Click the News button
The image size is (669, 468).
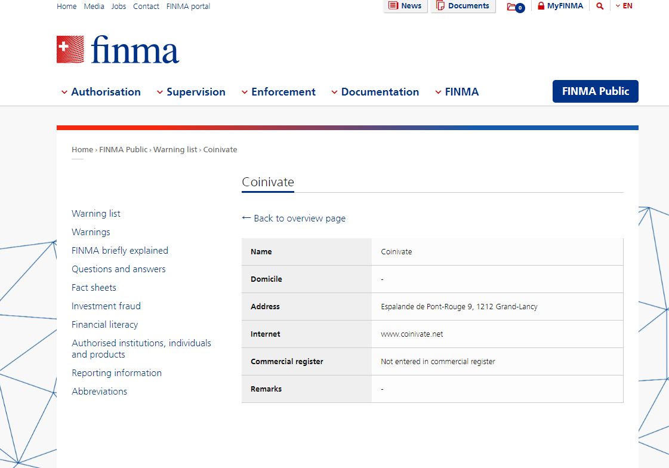pyautogui.click(x=405, y=6)
